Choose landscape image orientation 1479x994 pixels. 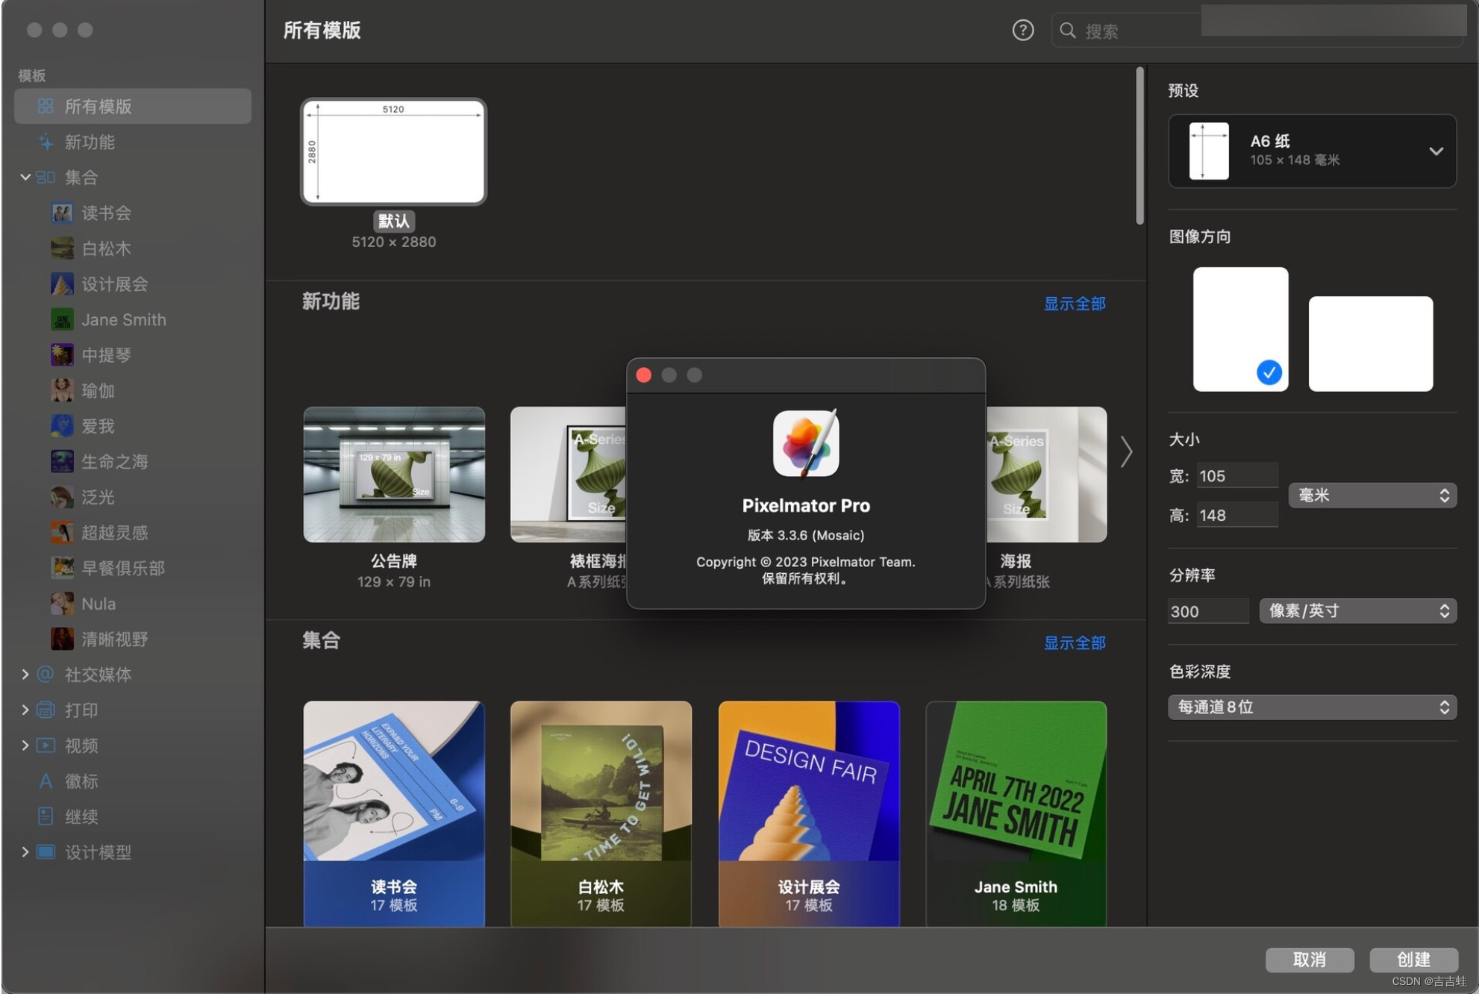coord(1370,343)
